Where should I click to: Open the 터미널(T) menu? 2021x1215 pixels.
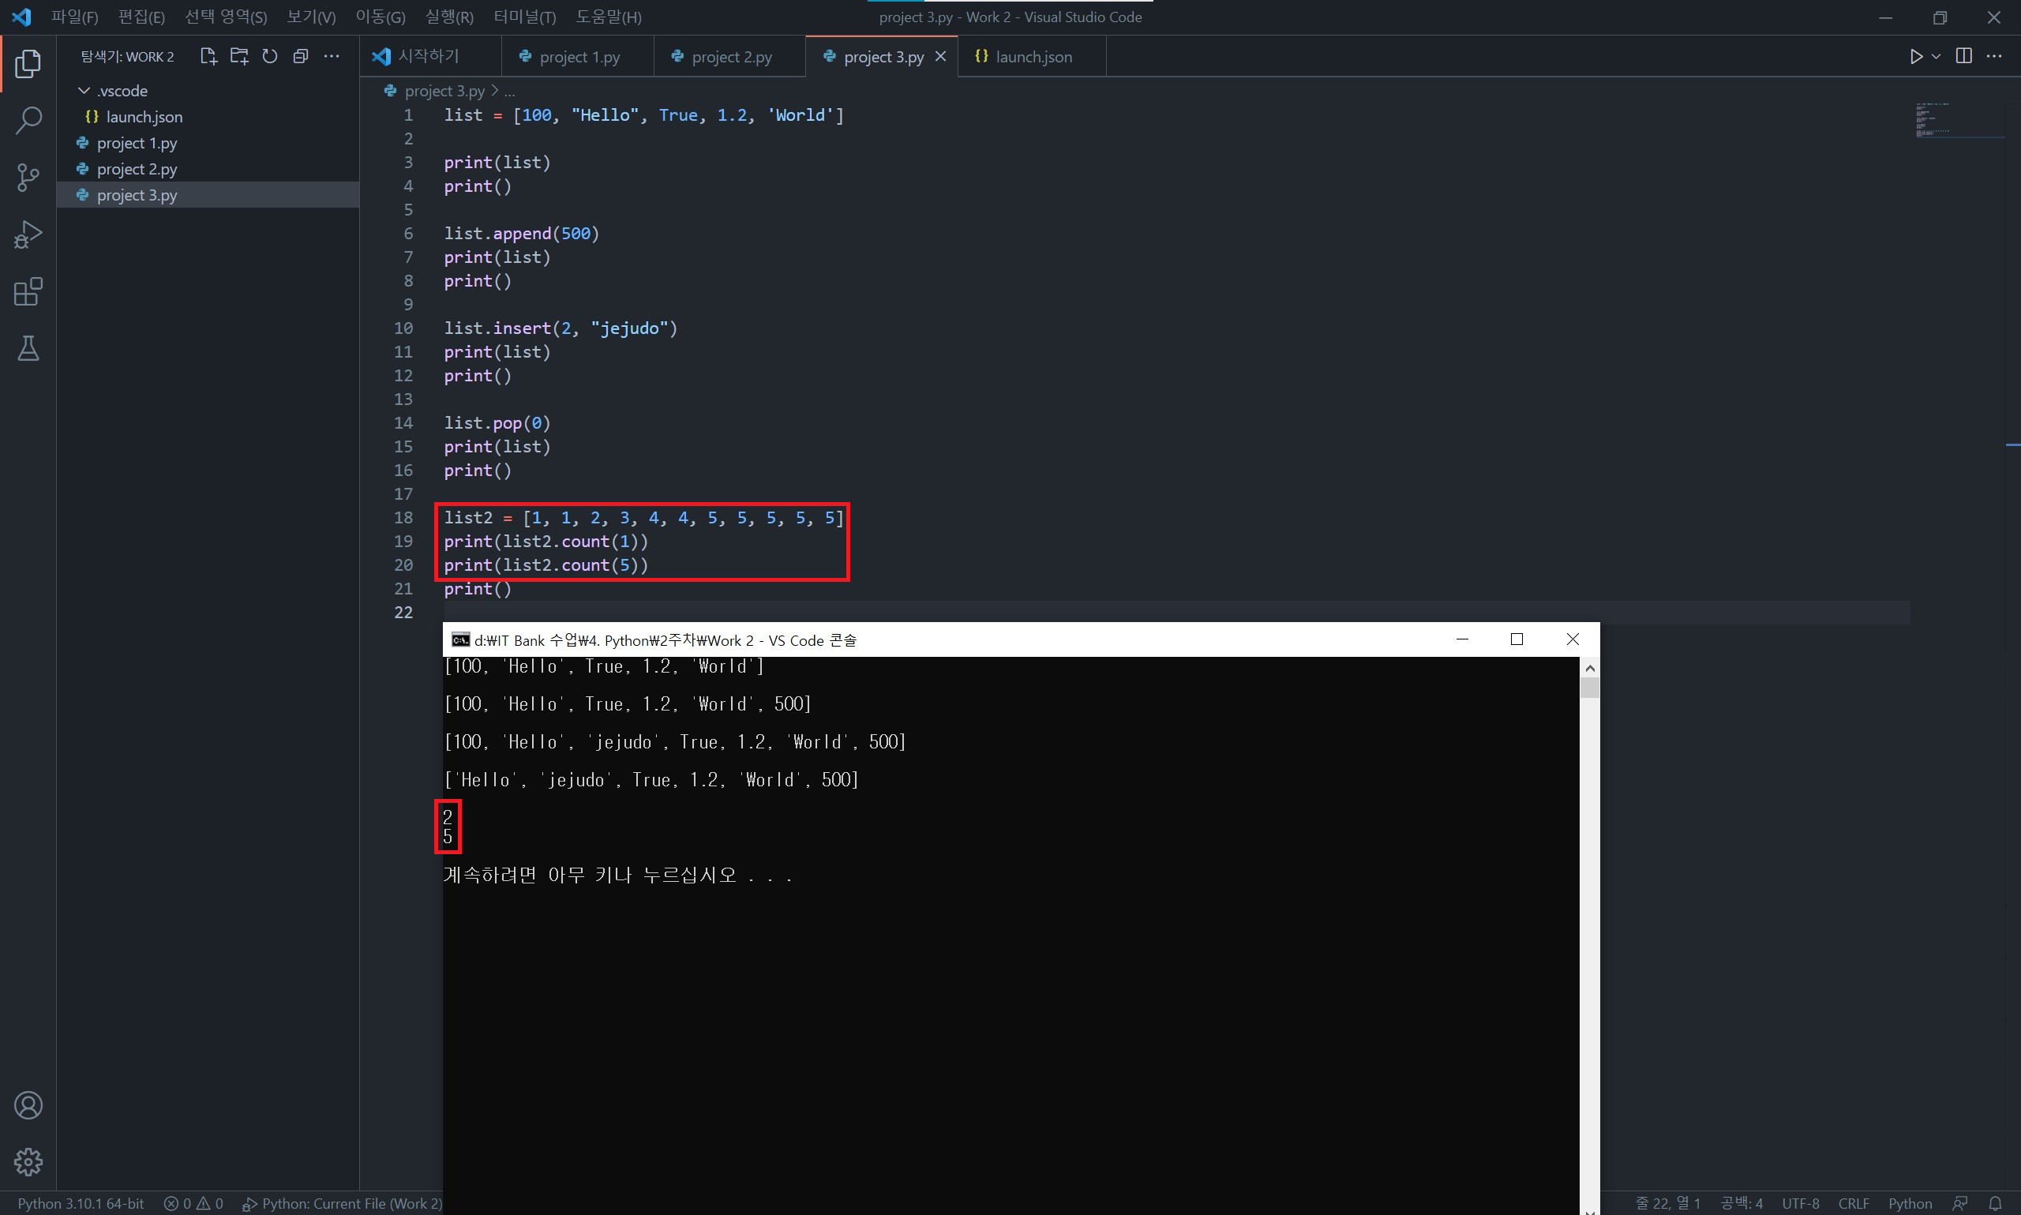tap(524, 17)
